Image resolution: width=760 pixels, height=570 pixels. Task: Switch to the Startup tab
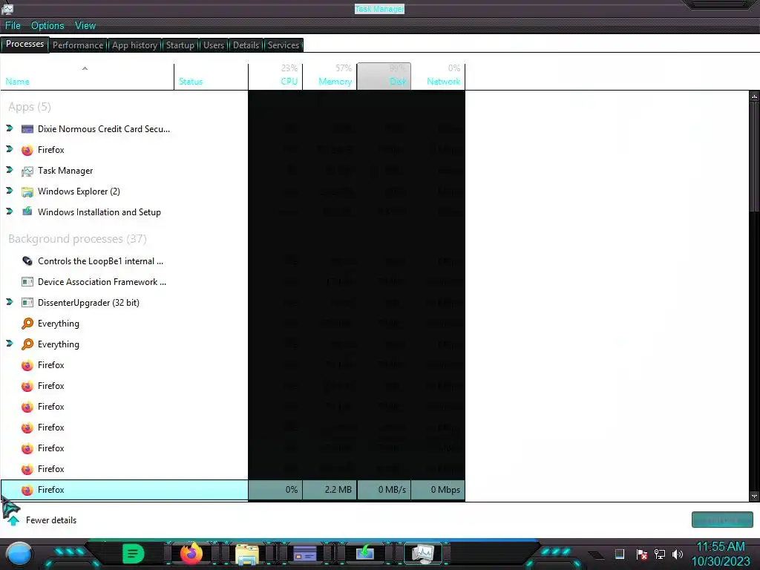coord(180,45)
